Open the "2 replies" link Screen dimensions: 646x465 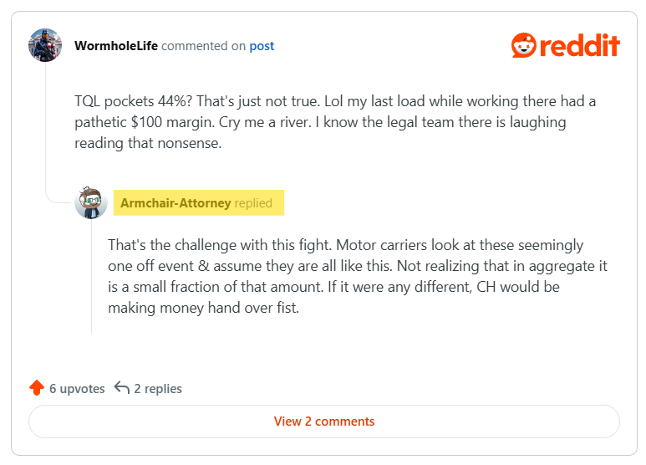click(x=158, y=388)
